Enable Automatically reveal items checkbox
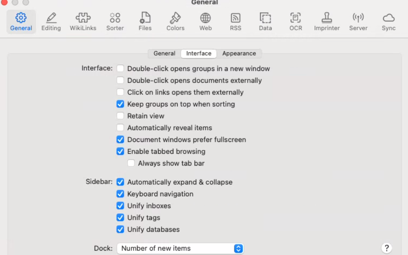This screenshot has height=255, width=408. coord(120,128)
